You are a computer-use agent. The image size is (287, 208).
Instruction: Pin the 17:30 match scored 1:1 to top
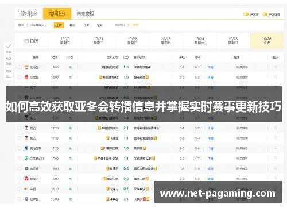coord(276,138)
